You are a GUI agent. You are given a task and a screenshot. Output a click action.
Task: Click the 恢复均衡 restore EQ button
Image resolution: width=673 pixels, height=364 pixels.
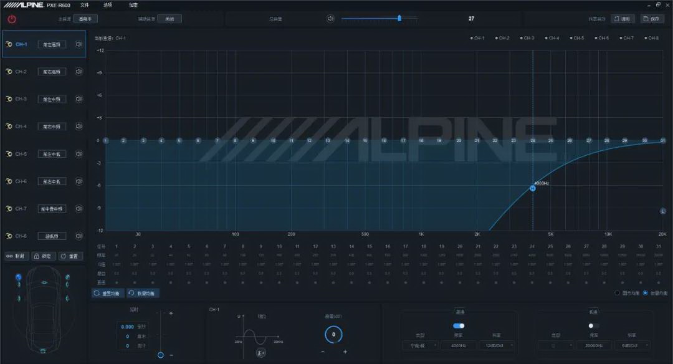(x=143, y=293)
